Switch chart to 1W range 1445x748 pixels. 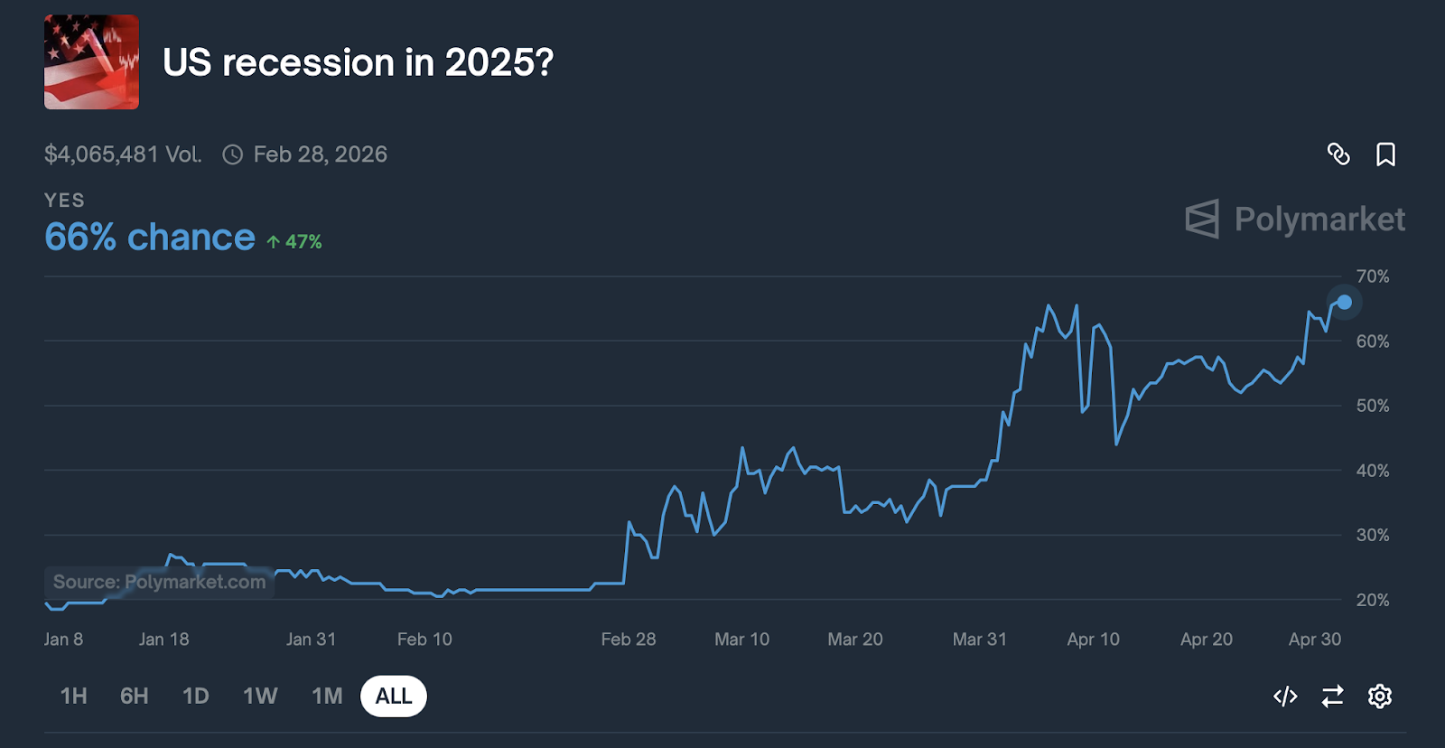[x=260, y=697]
